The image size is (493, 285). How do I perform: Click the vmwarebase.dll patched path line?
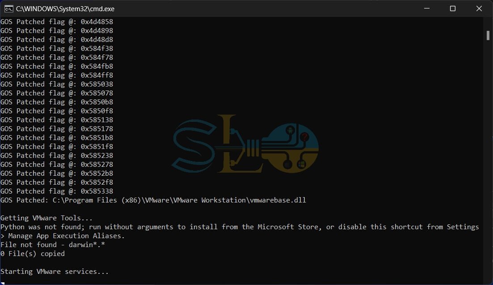[153, 200]
